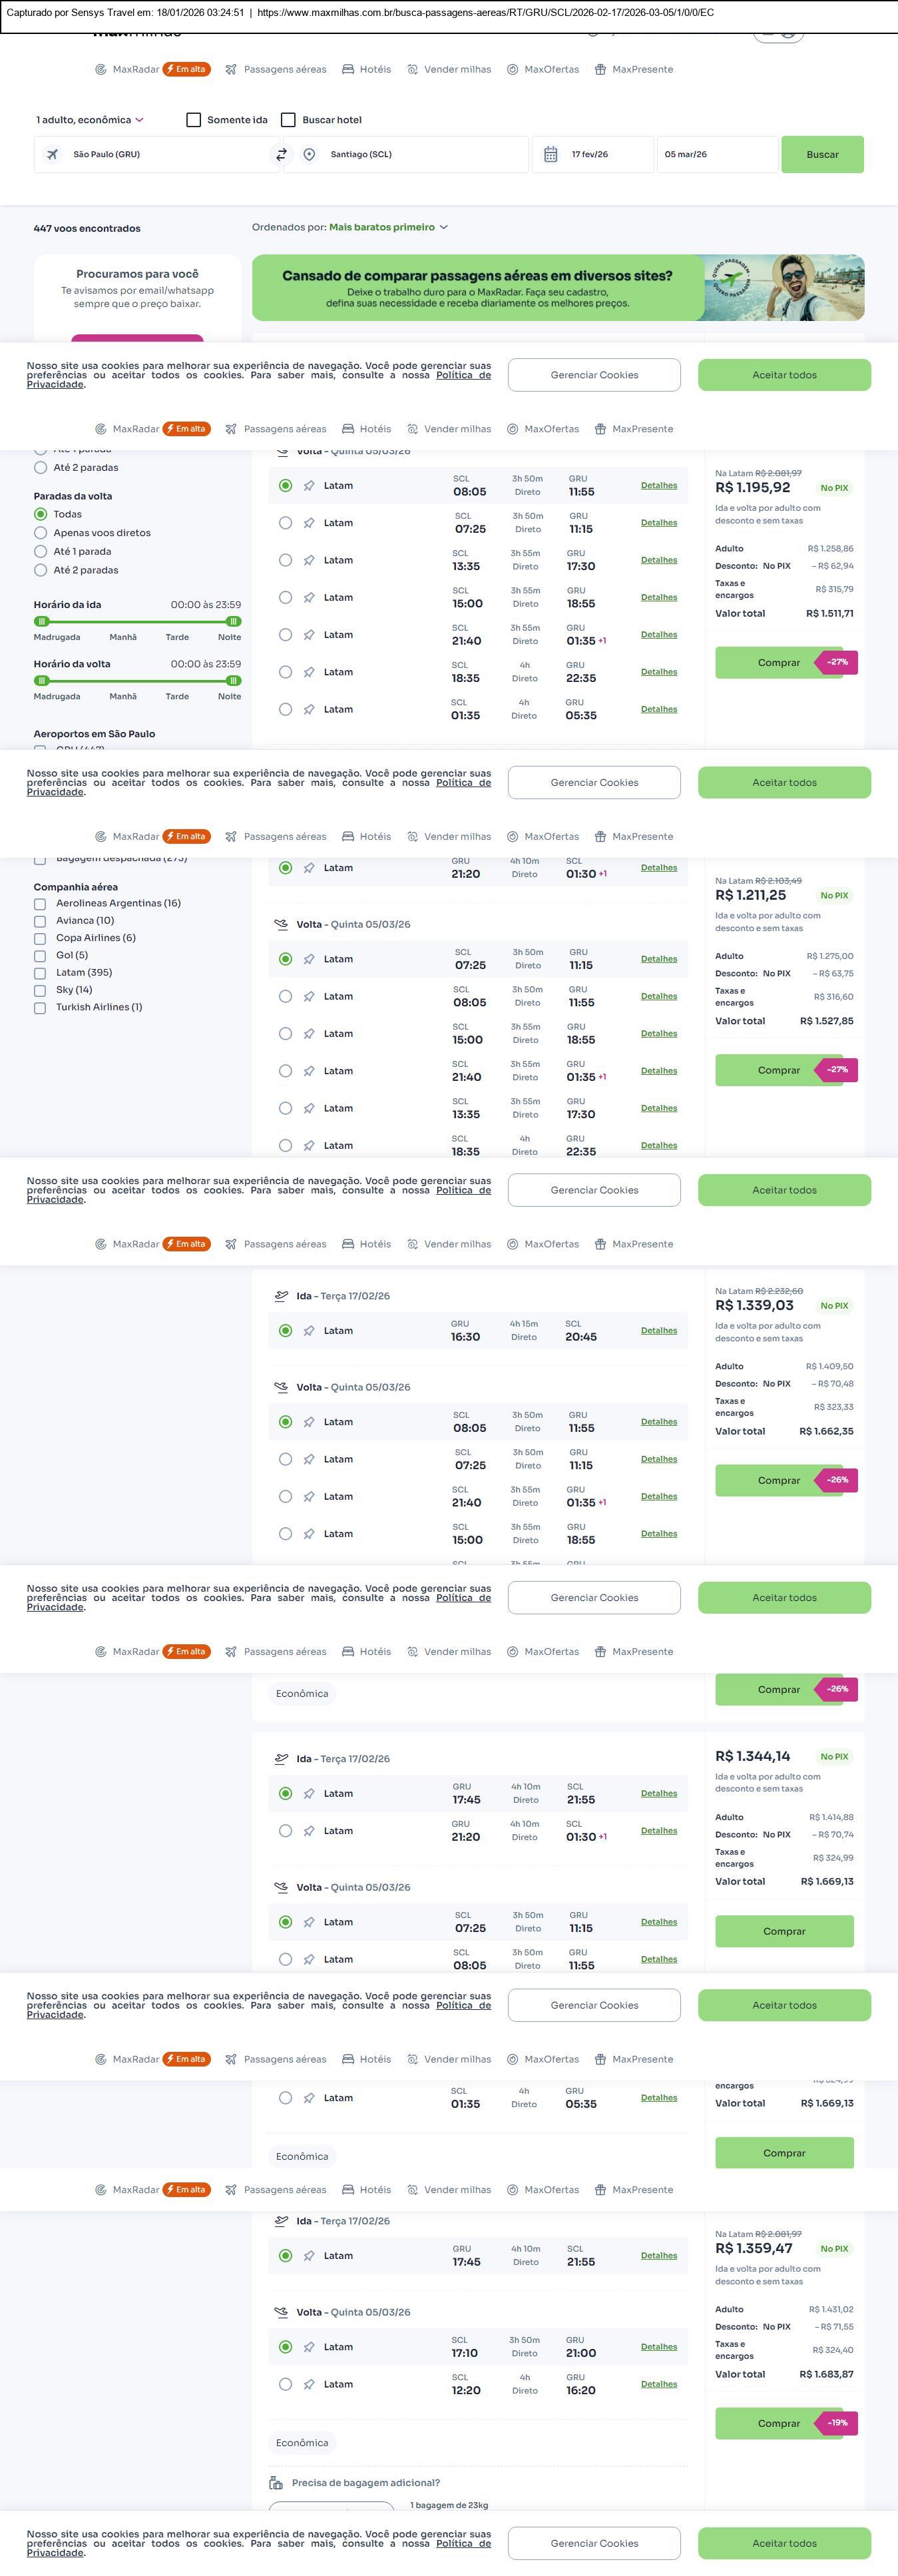Click the luggage icon beside 'Precisa de bagagem adicional?'
The image size is (898, 2576).
[x=276, y=2482]
